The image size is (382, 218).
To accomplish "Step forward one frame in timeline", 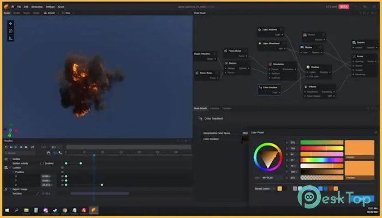I will pyautogui.click(x=21, y=147).
